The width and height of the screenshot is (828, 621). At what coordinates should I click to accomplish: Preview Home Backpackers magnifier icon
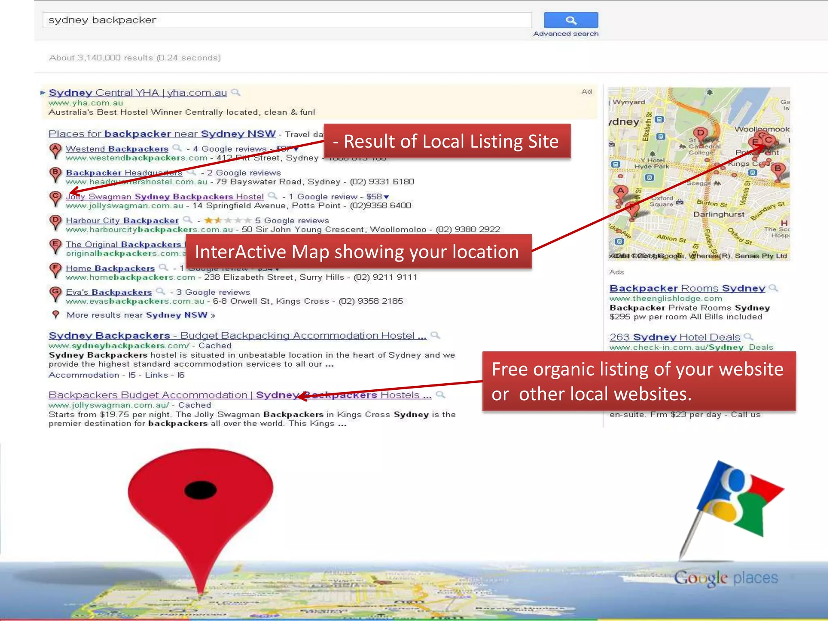tap(164, 268)
